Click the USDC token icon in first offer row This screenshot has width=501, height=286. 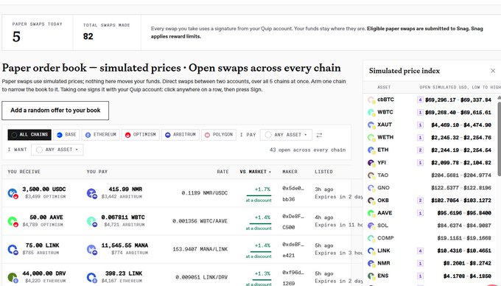13,193
